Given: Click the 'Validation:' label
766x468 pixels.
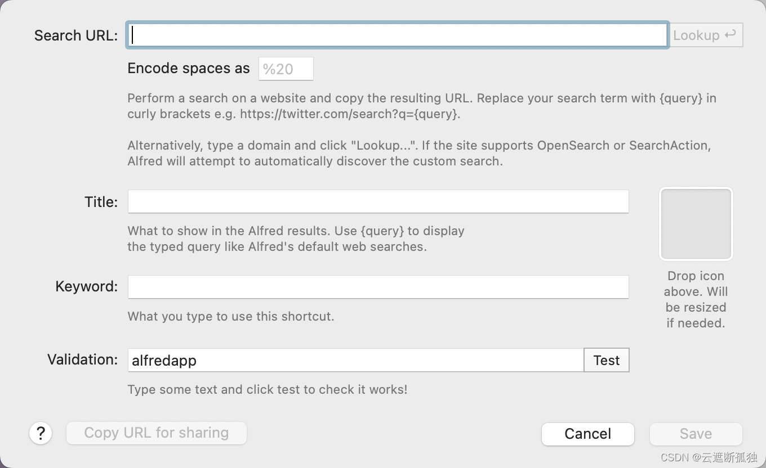Looking at the screenshot, I should (83, 359).
